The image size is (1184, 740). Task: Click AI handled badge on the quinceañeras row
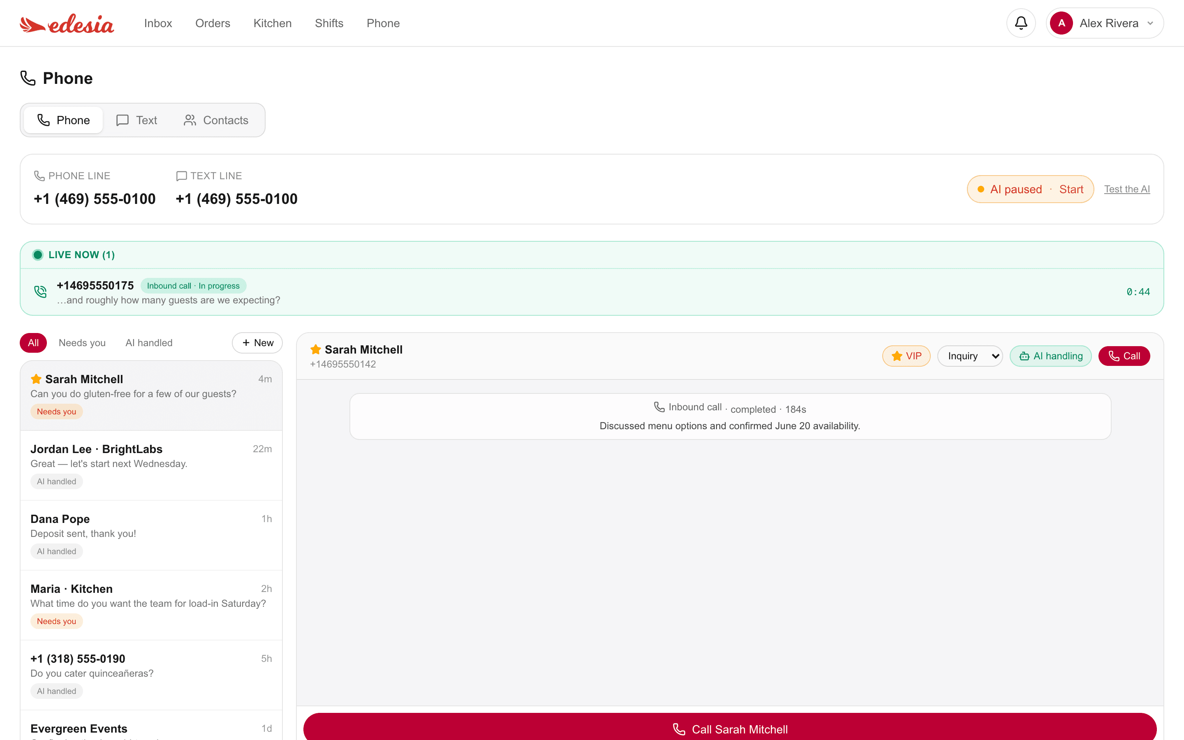pyautogui.click(x=56, y=691)
